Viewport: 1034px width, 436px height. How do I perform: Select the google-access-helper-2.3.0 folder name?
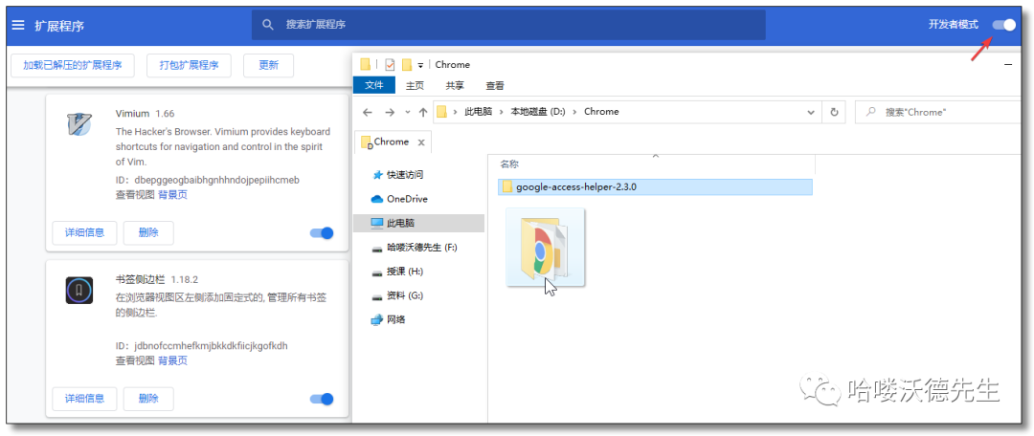pos(576,187)
